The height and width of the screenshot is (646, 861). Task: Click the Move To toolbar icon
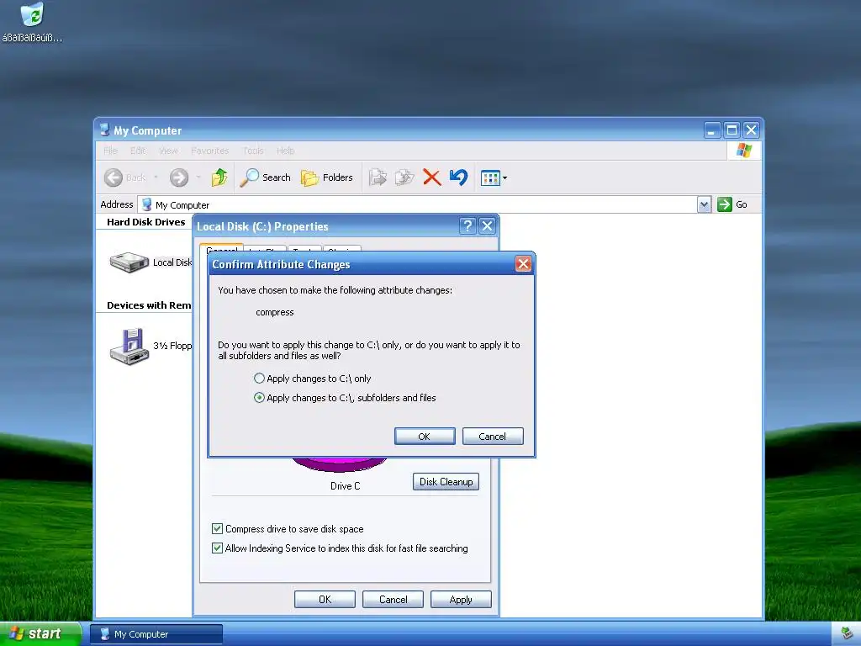378,177
